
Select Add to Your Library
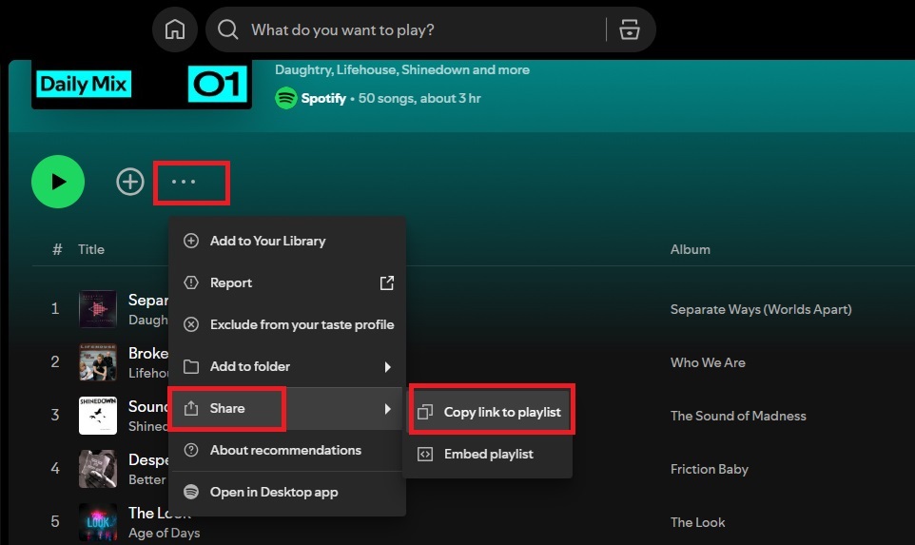(287, 241)
